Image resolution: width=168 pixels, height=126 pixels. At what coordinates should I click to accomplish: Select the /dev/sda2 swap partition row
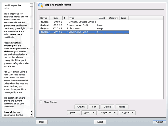coord(84,28)
